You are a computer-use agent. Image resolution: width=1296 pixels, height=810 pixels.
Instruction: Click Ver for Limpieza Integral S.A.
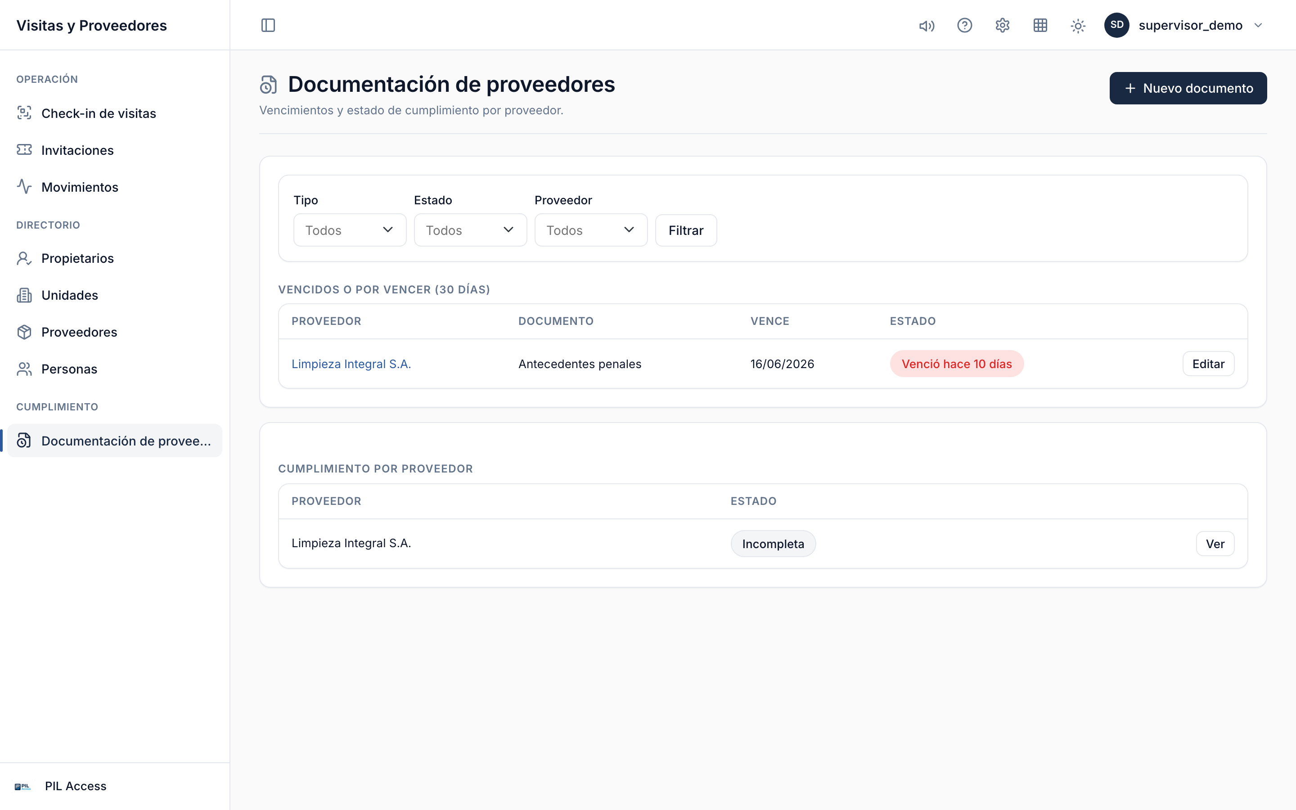tap(1215, 544)
